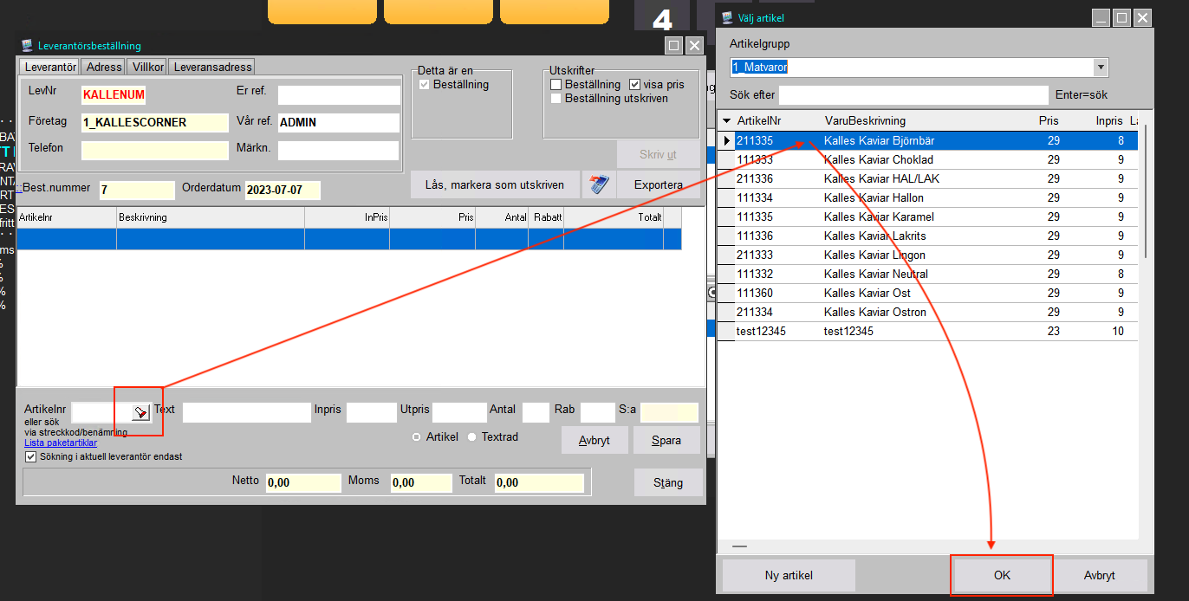Click the article list vertical scrollbar

coord(1146,191)
